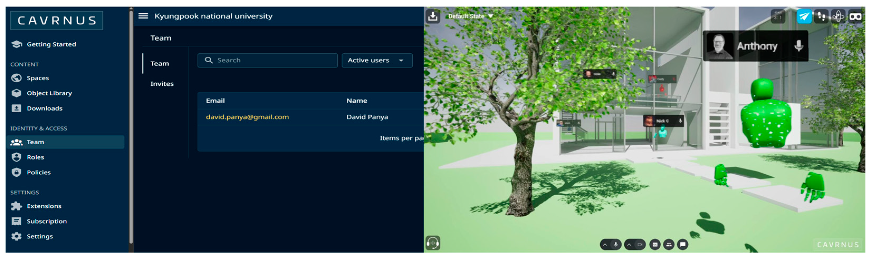The image size is (871, 260).
Task: Click the david.panya@gmail.com email link
Action: (247, 117)
